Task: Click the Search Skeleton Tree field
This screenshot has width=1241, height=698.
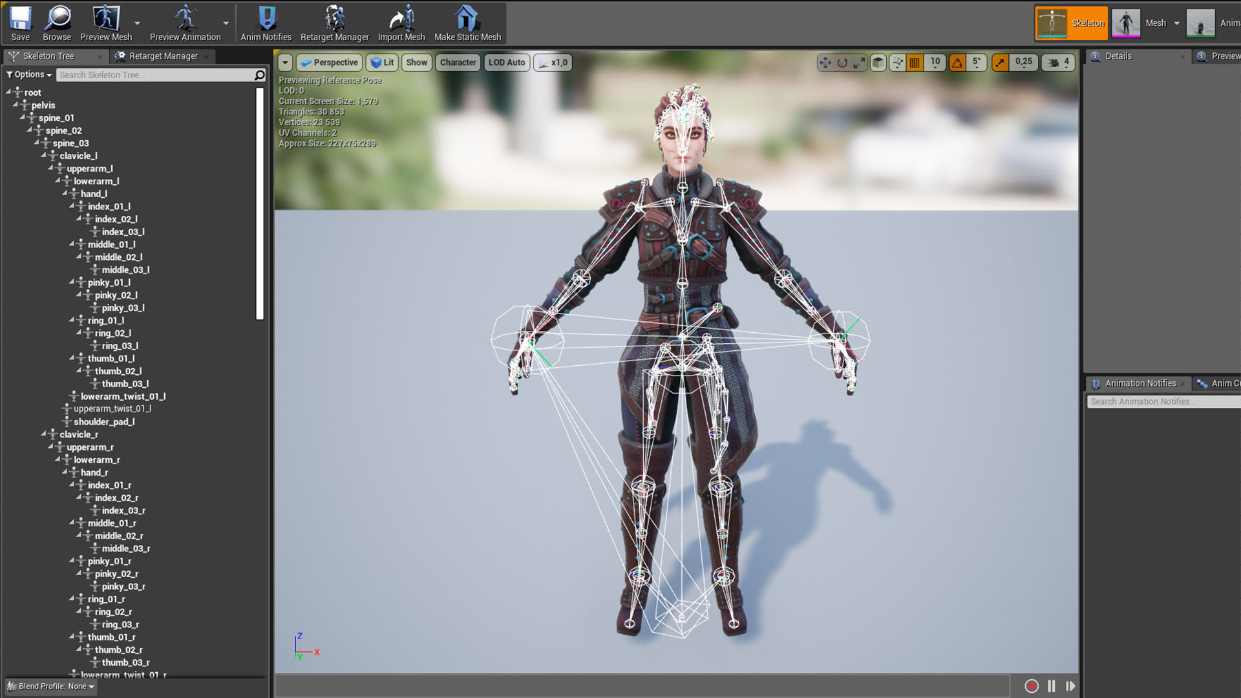Action: [x=155, y=75]
